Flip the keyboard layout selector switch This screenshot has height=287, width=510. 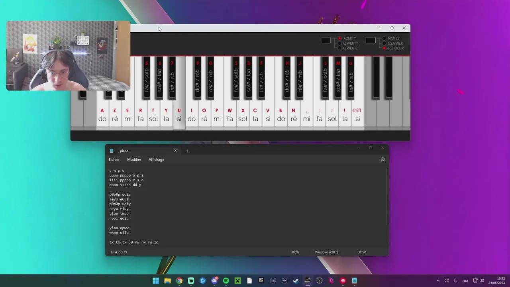[x=326, y=40]
